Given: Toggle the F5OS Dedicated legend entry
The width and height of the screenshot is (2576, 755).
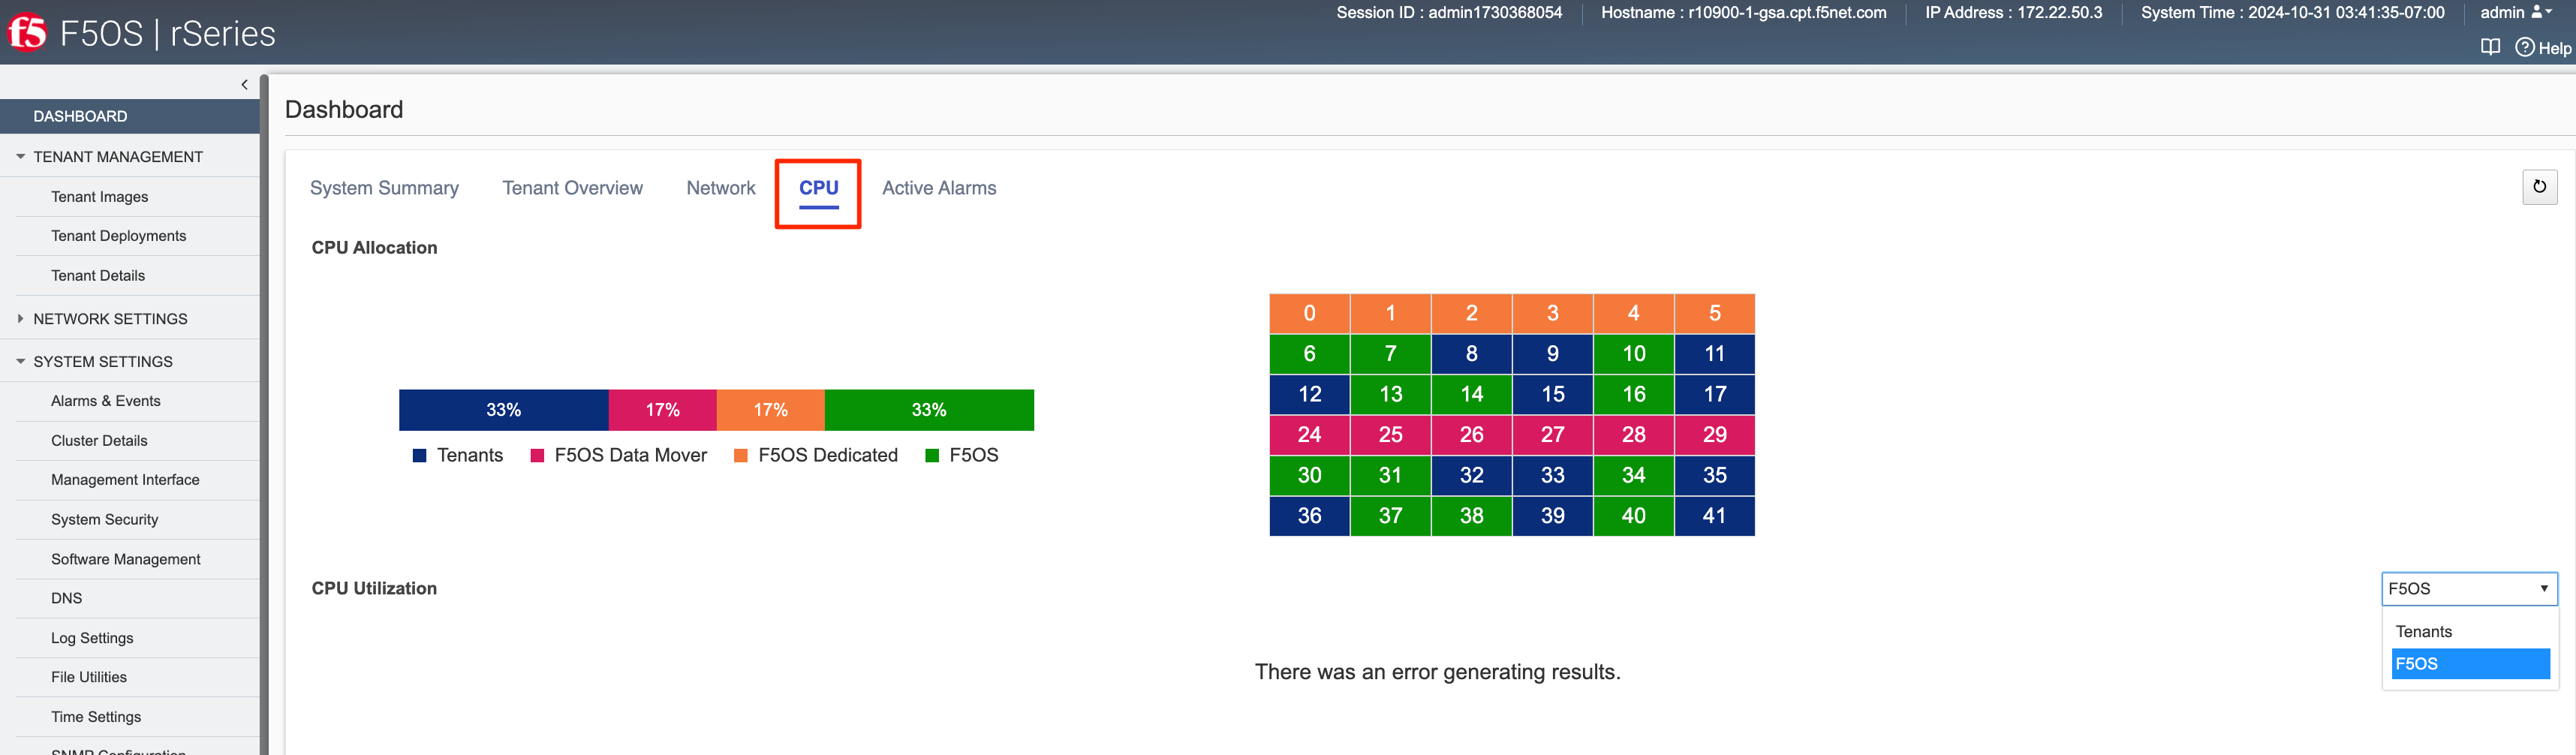Looking at the screenshot, I should click(x=816, y=455).
